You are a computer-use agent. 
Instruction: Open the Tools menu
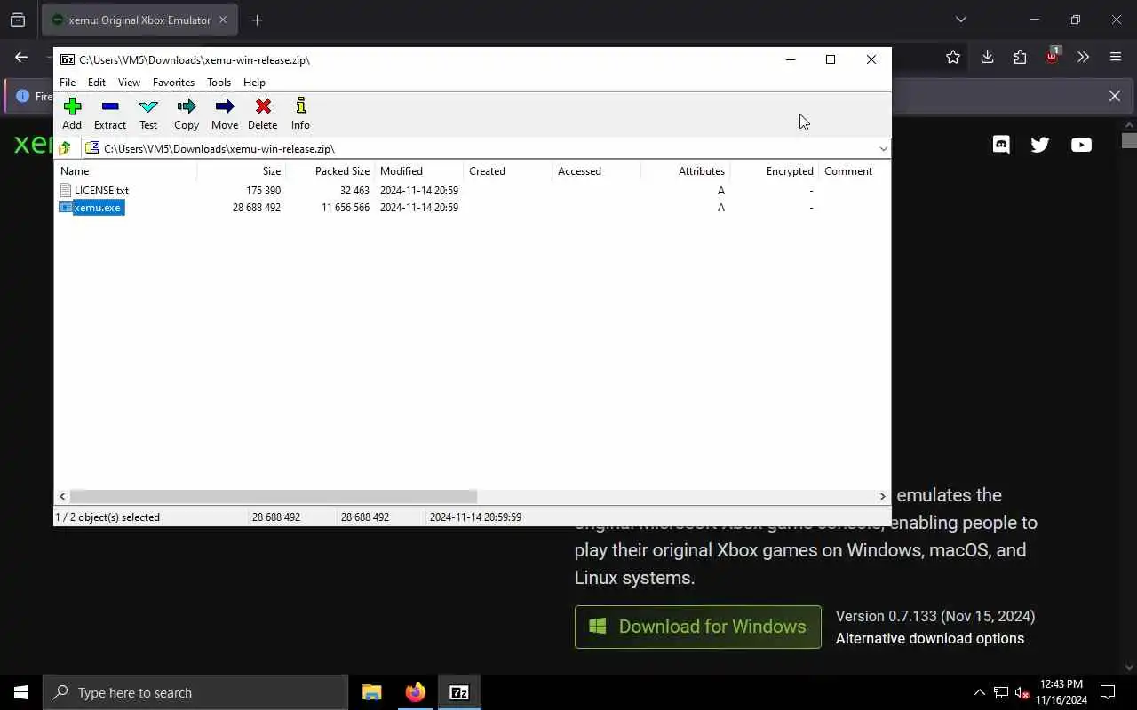pyautogui.click(x=219, y=82)
